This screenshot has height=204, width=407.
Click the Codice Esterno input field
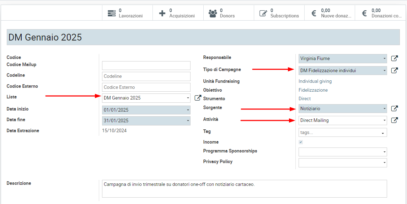[146, 87]
